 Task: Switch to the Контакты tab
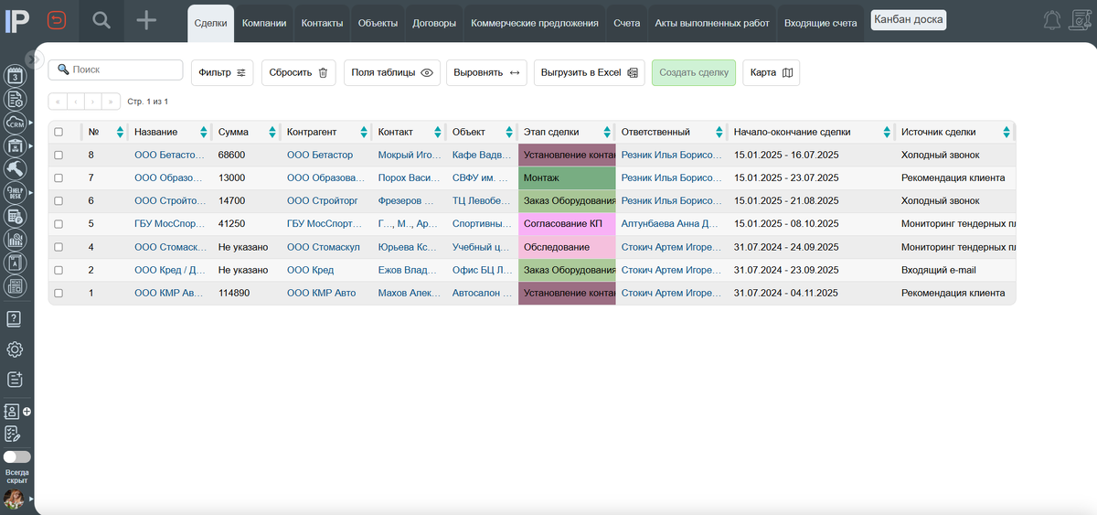tap(323, 23)
